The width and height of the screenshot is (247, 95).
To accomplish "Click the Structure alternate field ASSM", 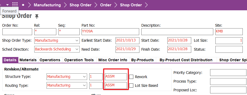I will [x=116, y=77].
